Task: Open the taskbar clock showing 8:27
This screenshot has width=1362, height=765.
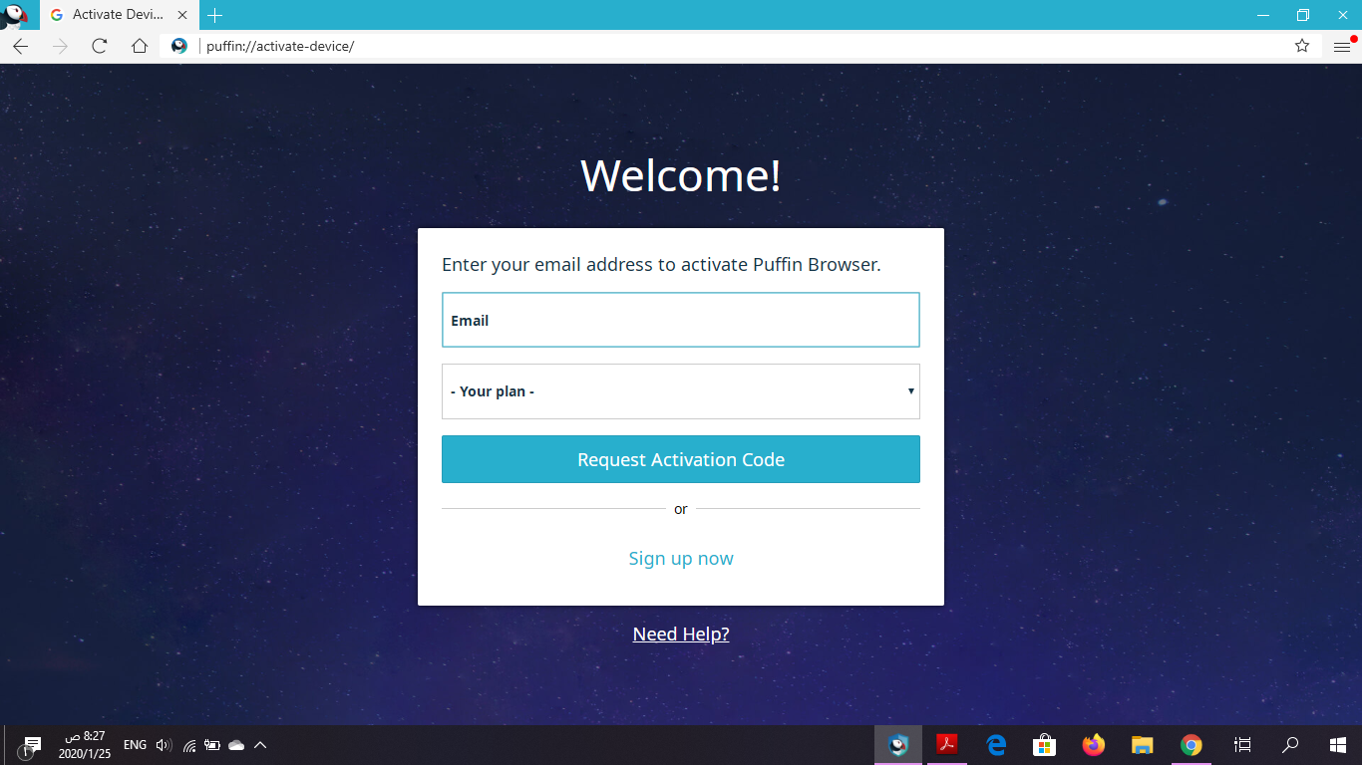Action: pyautogui.click(x=85, y=745)
